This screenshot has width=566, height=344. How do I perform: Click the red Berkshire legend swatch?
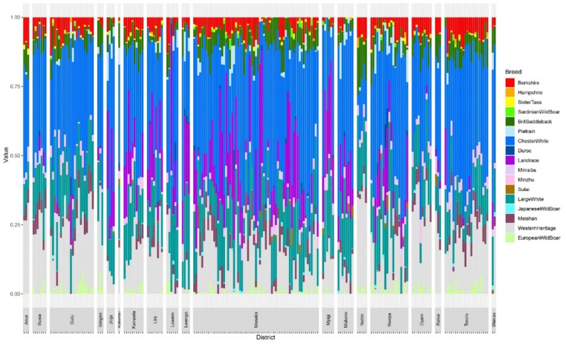[x=510, y=82]
